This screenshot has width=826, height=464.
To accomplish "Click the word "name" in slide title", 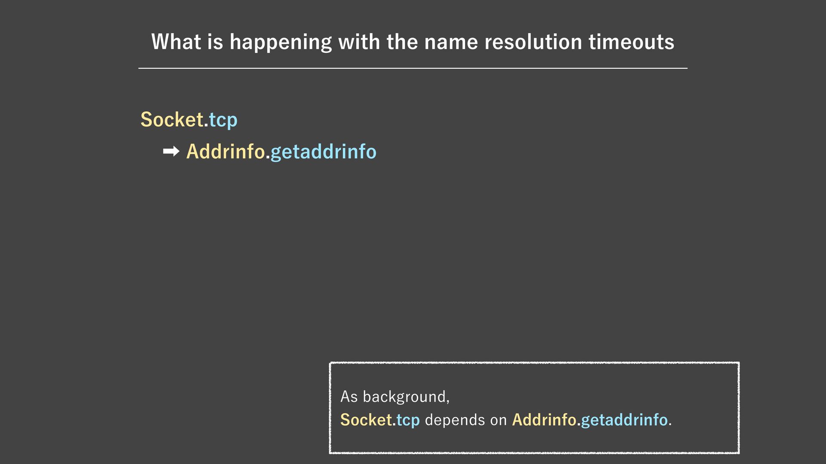I will 451,42.
